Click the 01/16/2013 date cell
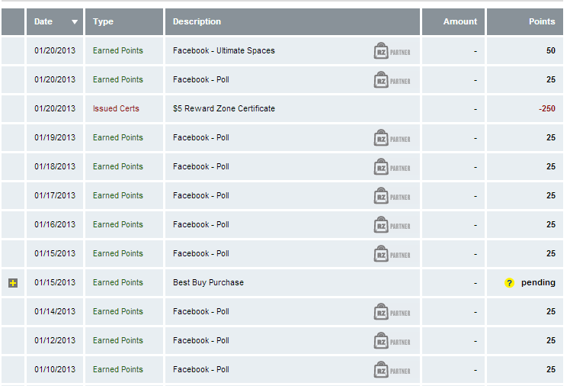 55,224
